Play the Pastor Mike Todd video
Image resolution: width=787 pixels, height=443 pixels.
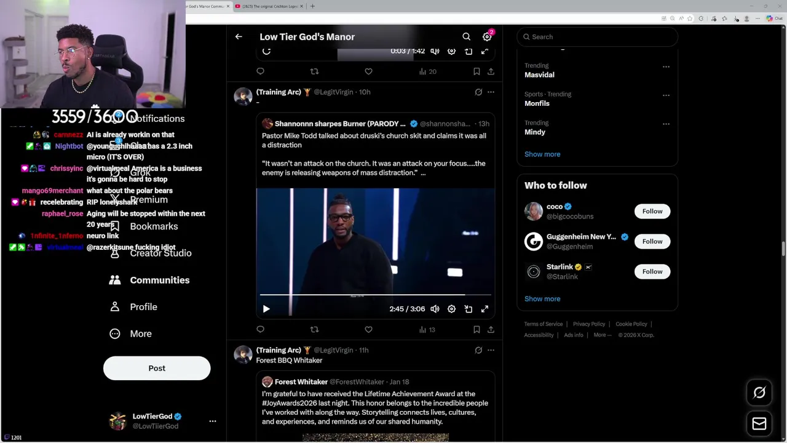pyautogui.click(x=266, y=309)
